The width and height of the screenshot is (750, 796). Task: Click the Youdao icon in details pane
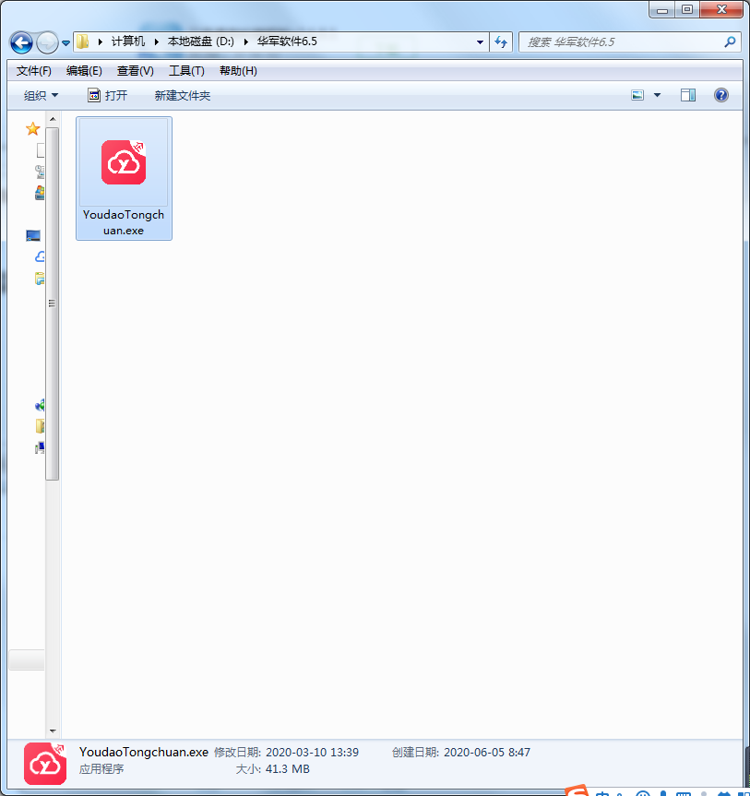pyautogui.click(x=45, y=764)
